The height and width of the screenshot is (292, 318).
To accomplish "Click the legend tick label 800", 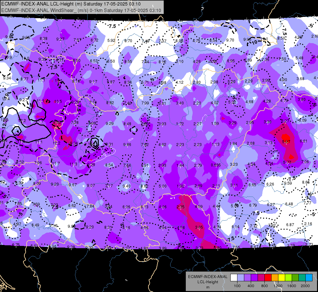I will (264, 286).
